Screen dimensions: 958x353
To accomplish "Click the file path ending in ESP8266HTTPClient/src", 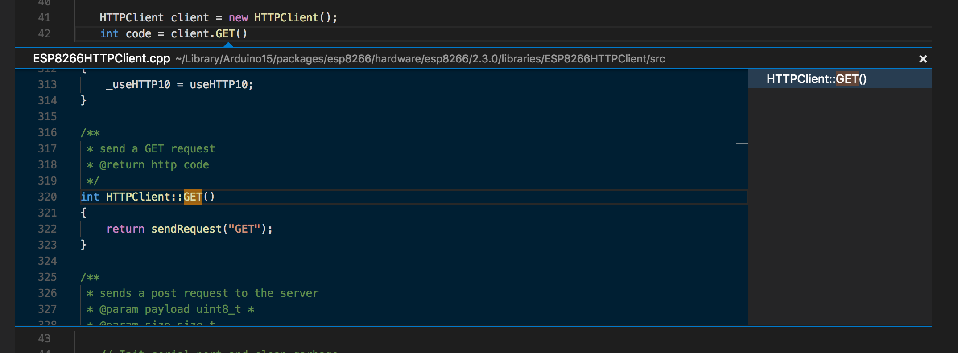I will 420,59.
